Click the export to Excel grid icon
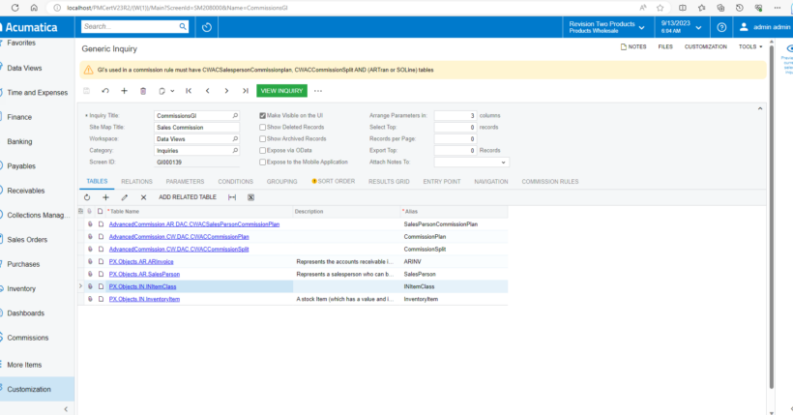 250,197
